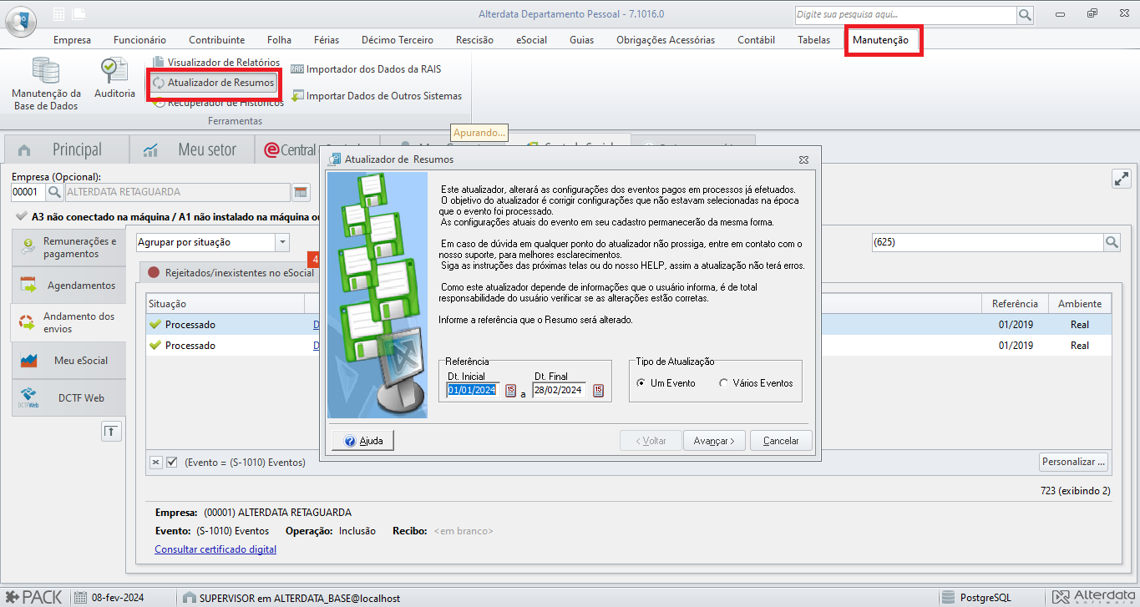Toggle the (Evento = (S-1010) Eventos) filter checkbox

172,462
